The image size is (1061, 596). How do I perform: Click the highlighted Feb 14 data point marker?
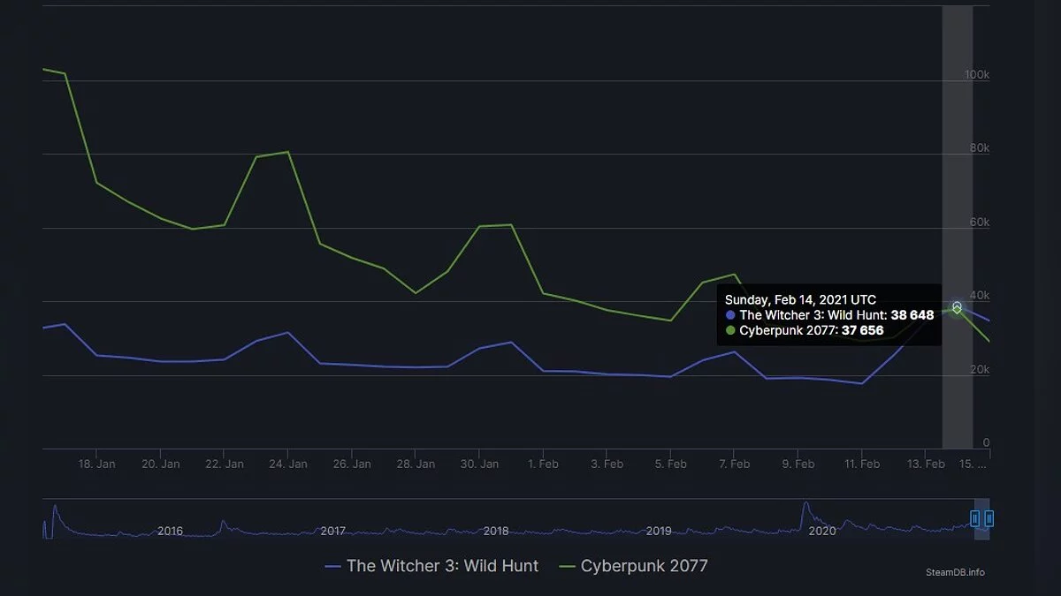(x=957, y=307)
